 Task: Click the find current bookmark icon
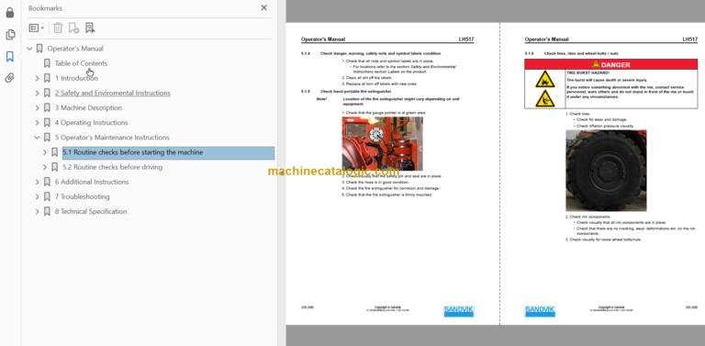point(90,28)
